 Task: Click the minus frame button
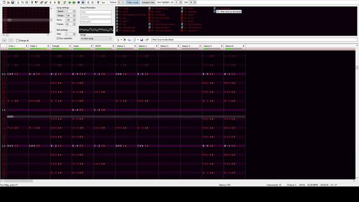pos(11,40)
